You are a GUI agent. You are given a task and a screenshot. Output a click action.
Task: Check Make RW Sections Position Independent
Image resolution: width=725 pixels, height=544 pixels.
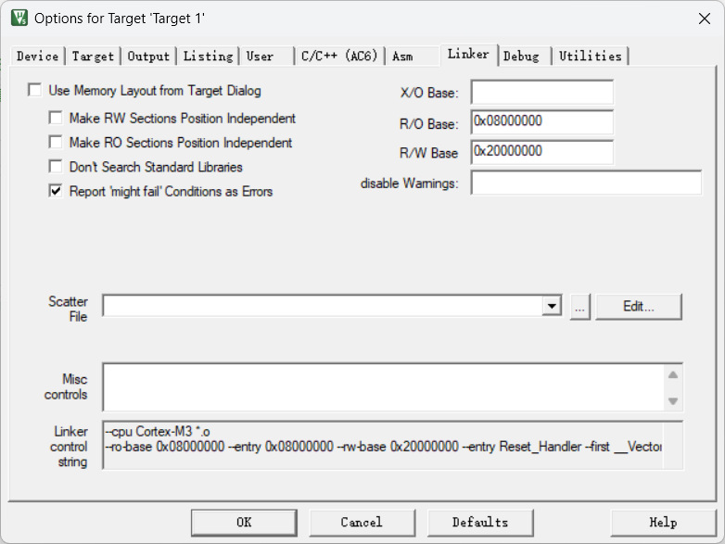pos(56,119)
